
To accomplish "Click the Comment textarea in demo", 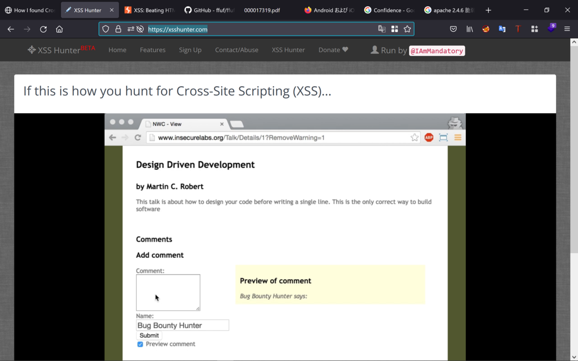I will coord(168,292).
